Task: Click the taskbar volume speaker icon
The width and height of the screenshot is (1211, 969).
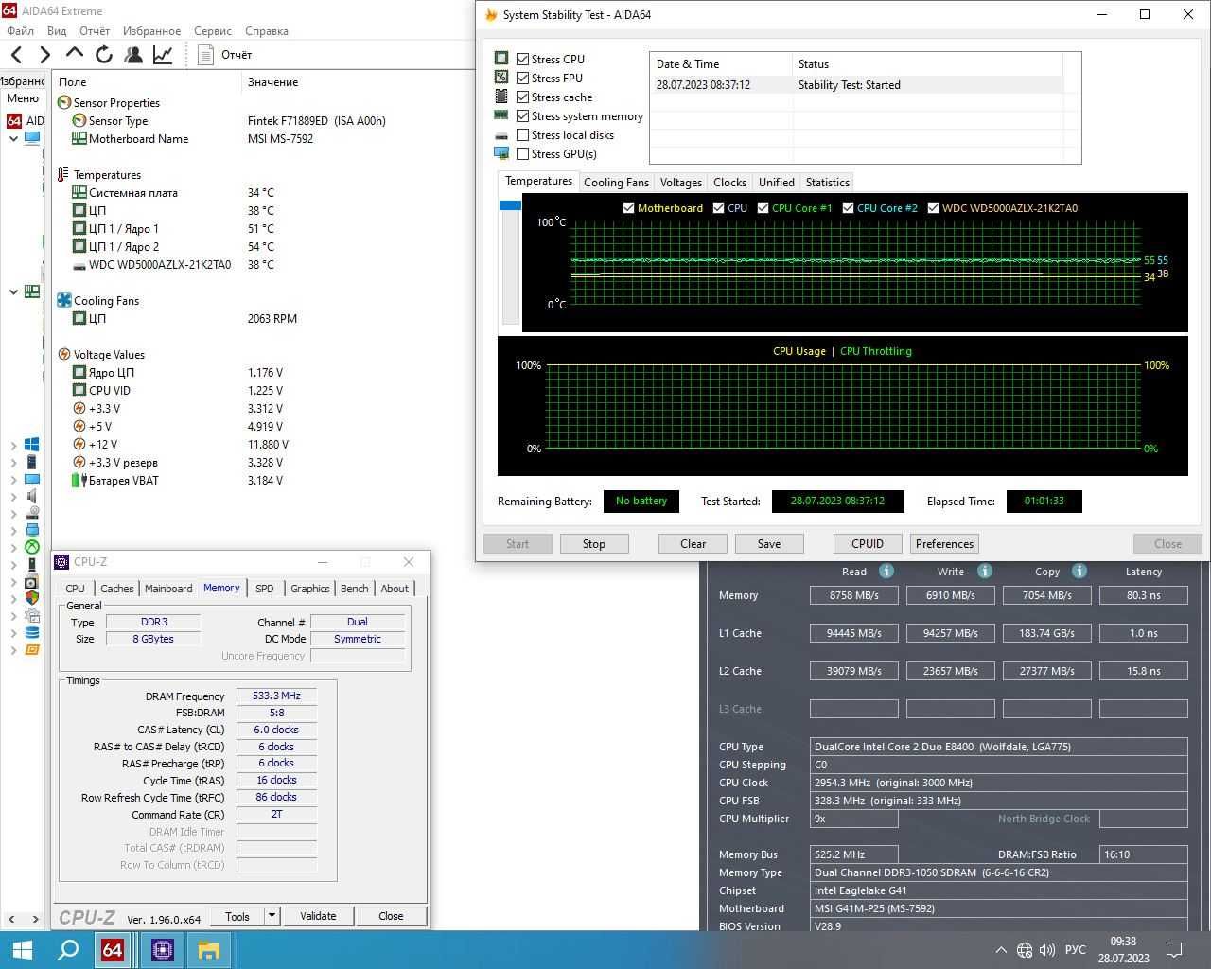Action: (1047, 950)
